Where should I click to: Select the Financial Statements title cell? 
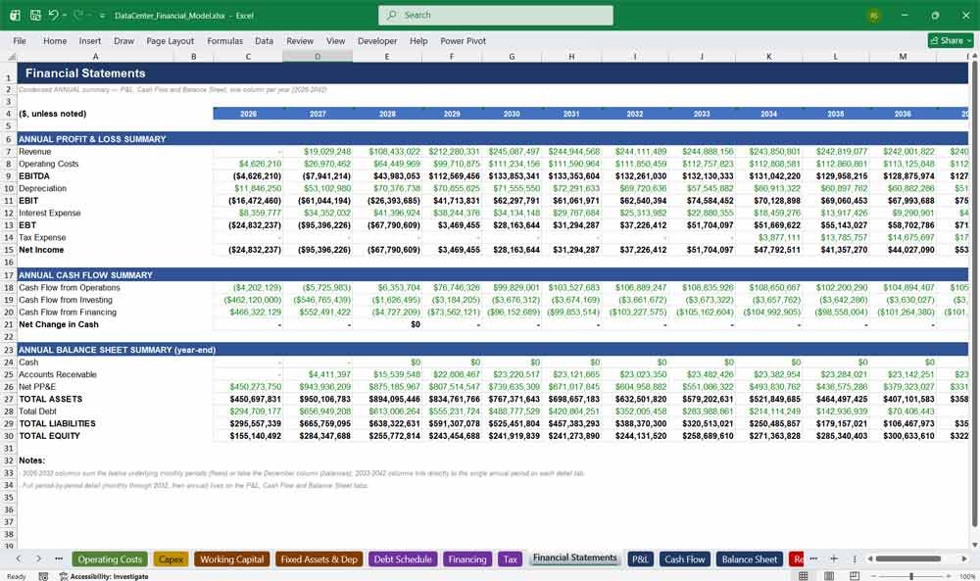tap(85, 73)
